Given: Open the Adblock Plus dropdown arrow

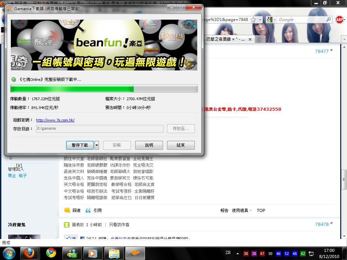Looking at the screenshot, I should (x=345, y=20).
